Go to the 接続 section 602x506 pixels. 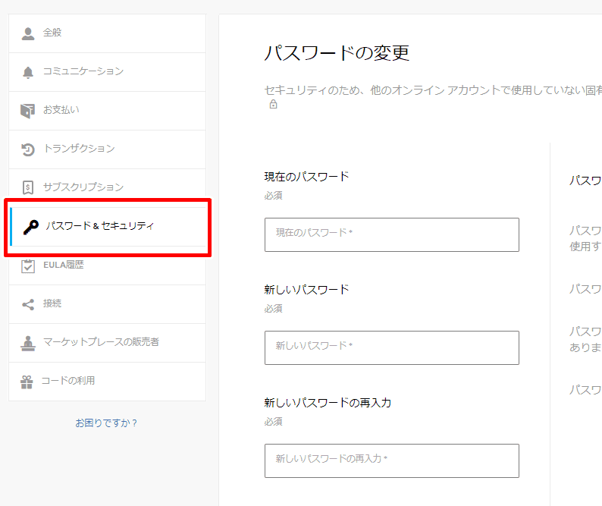pos(107,304)
